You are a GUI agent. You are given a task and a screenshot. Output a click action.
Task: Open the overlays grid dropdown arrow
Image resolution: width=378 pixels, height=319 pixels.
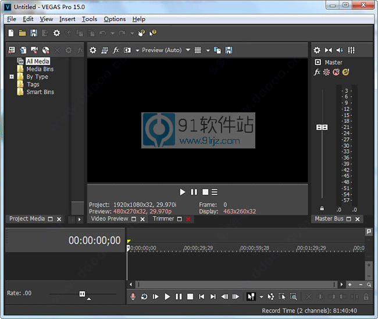[208, 50]
